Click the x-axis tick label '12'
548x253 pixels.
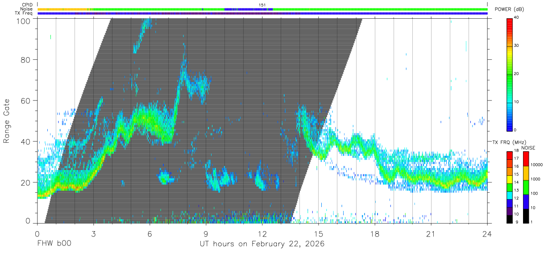(262, 234)
